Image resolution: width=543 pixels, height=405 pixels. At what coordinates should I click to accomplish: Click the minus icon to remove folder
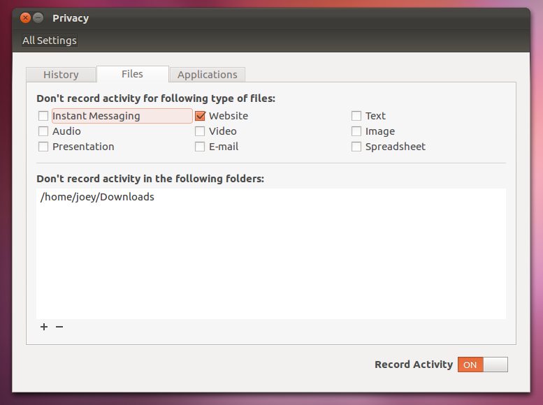pos(59,327)
